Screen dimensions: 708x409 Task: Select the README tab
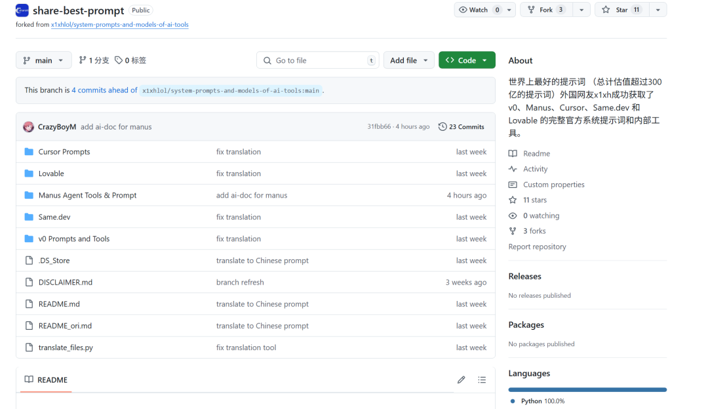[x=46, y=380]
